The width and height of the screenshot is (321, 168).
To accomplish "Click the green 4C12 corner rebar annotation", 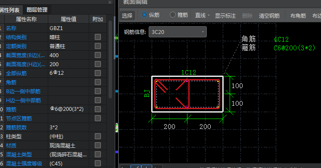I will coord(281,40).
